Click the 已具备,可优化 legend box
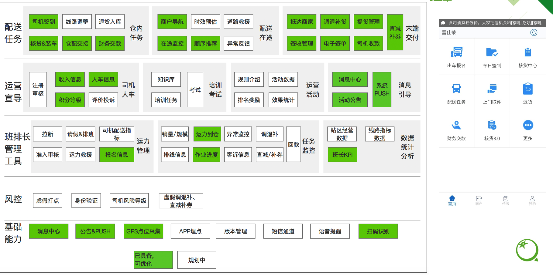The height and width of the screenshot is (276, 553). (153, 260)
